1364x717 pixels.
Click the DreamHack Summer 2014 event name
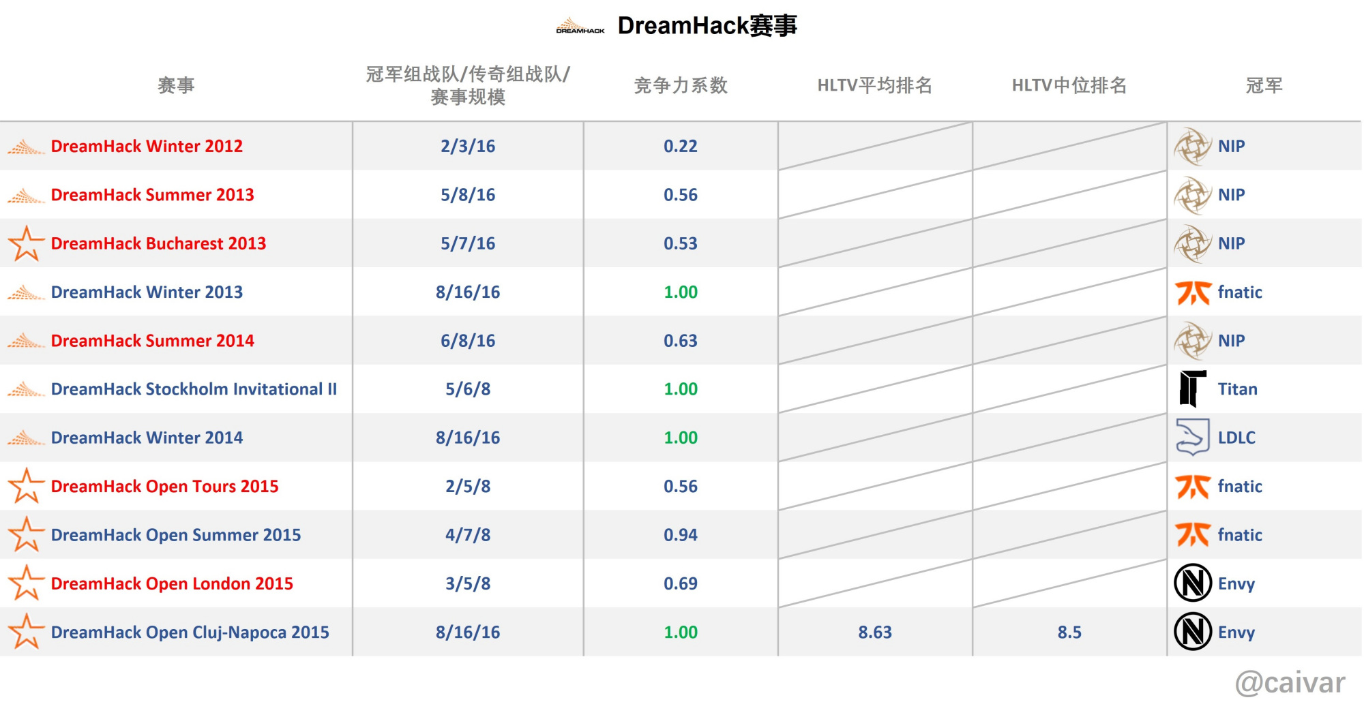[x=152, y=341]
